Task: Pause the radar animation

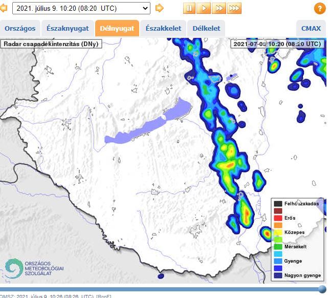Action: pyautogui.click(x=189, y=8)
